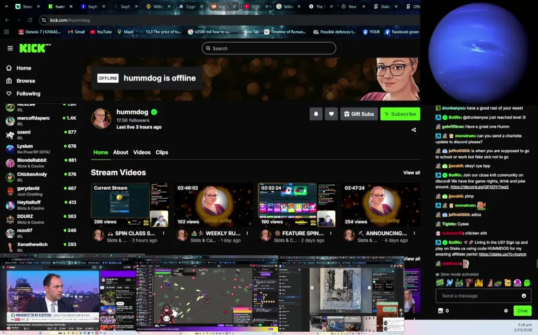Click View all for Stream Videos
This screenshot has width=538, height=335.
[x=412, y=173]
